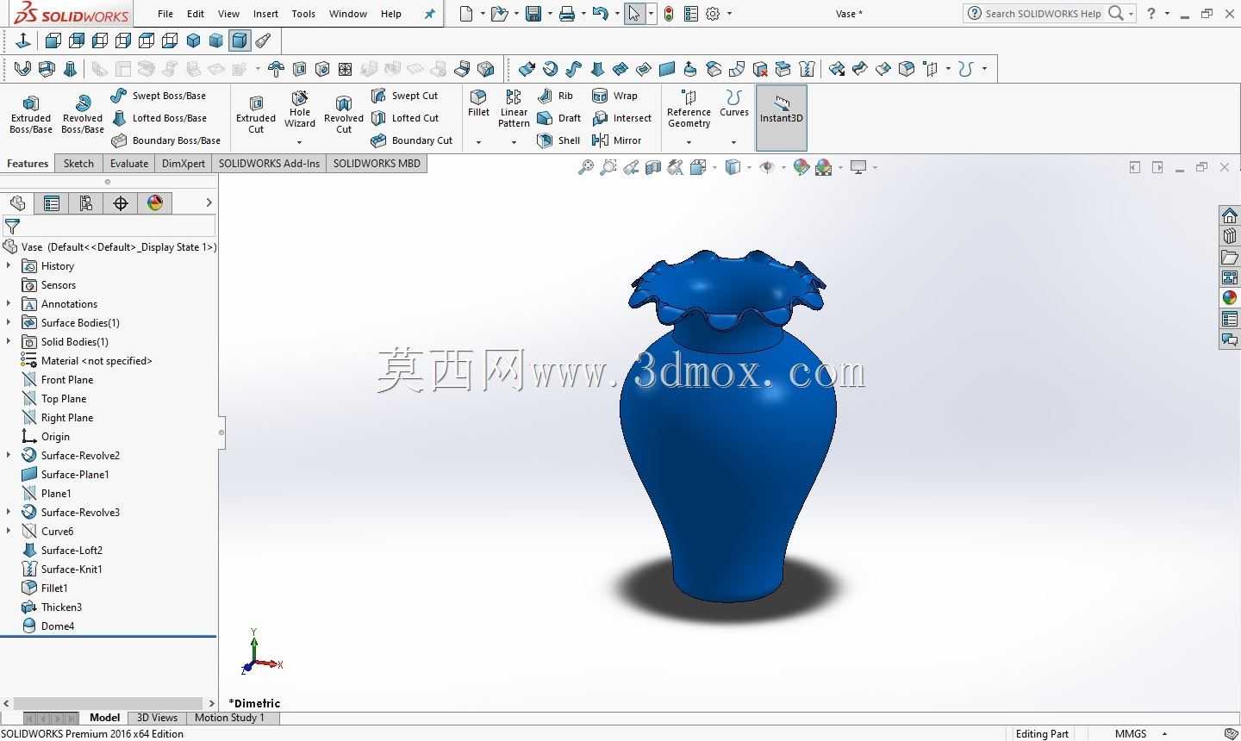Open the File menu
Image resolution: width=1241 pixels, height=741 pixels.
[x=165, y=14]
